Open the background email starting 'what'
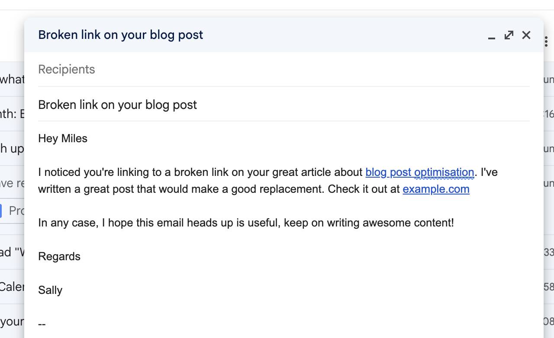The image size is (554, 338). point(12,79)
